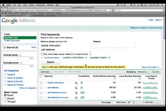Click the Safari forward arrow button
166x111 pixels.
point(5,10)
